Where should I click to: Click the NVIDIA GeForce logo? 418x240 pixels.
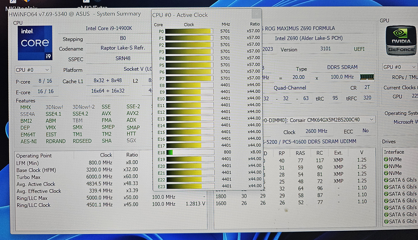[x=401, y=40]
